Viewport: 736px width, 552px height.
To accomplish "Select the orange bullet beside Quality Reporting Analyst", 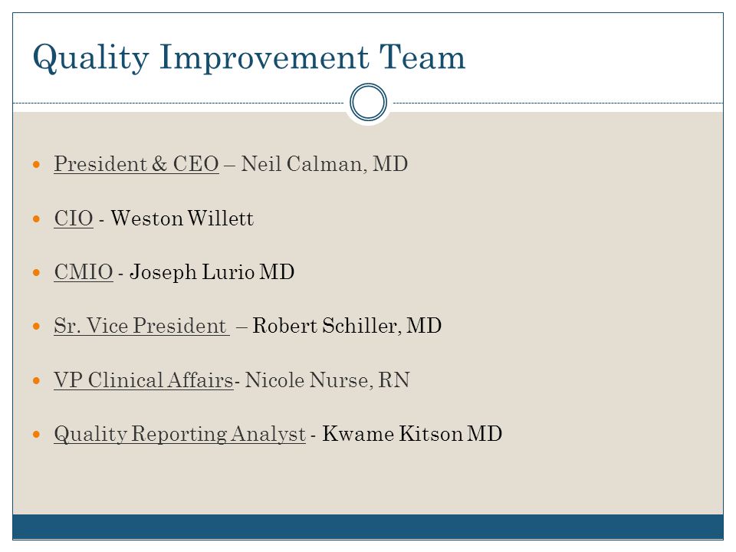I will 37,435.
